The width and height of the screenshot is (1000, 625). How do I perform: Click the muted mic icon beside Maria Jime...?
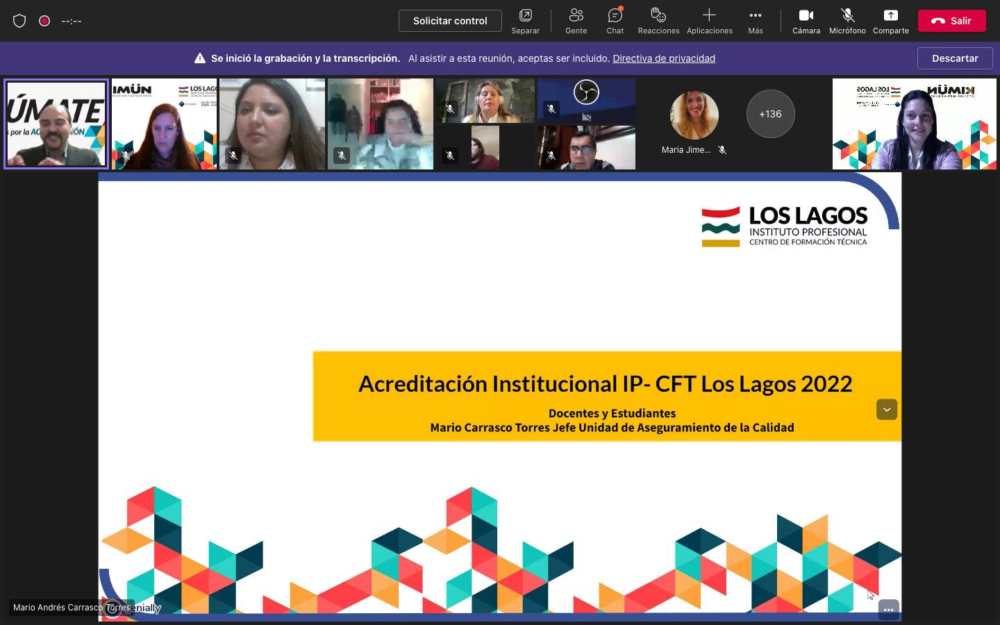[722, 150]
